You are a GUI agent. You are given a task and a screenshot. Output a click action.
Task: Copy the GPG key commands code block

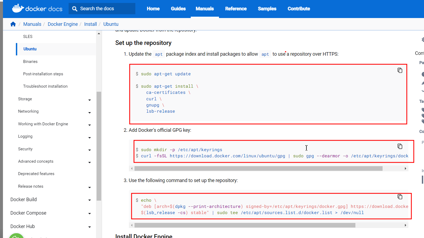click(x=400, y=146)
